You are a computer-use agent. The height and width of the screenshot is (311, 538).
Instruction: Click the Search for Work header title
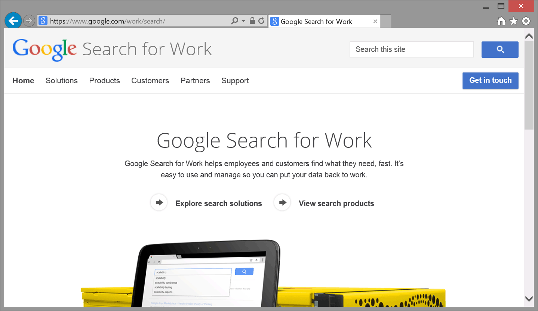point(147,49)
